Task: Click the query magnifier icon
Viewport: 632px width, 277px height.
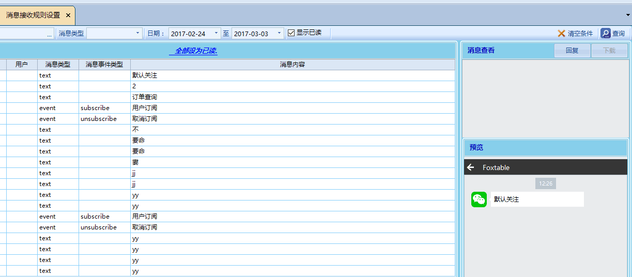Action: [606, 34]
